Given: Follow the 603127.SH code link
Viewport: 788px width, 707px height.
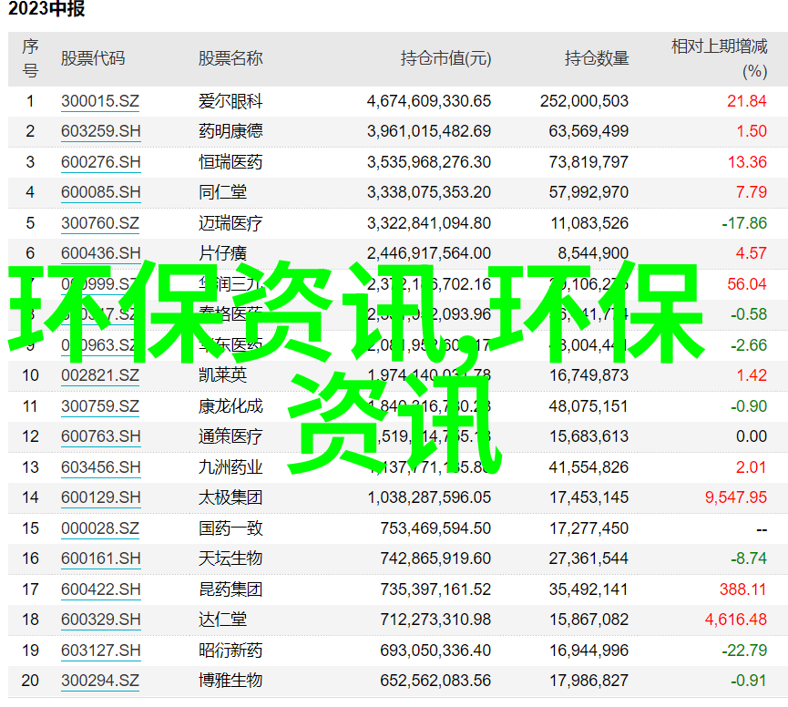Looking at the screenshot, I should coord(100,651).
